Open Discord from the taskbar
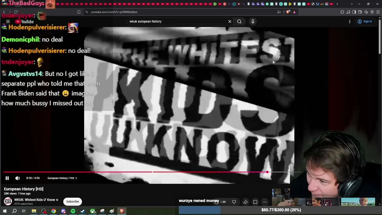 63,211
